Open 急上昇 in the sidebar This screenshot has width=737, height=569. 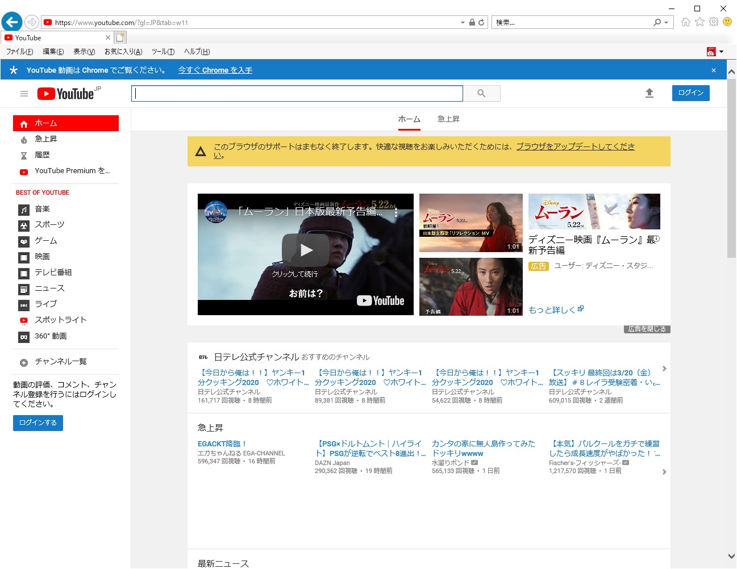coord(66,139)
